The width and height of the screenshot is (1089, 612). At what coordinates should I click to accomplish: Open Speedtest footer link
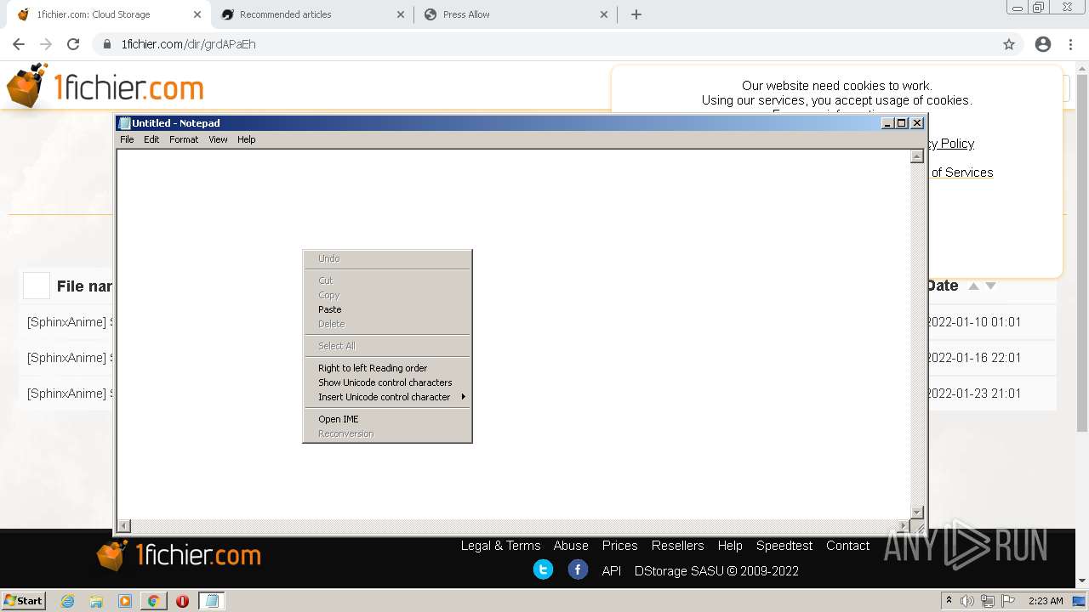[784, 546]
